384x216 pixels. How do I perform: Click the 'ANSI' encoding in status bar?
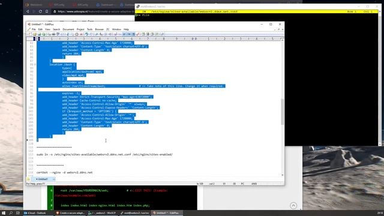(x=254, y=184)
